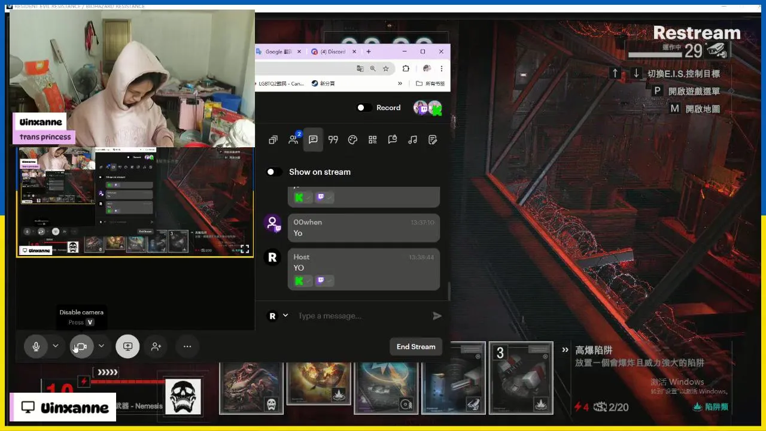Open the Chrome profile avatar
The height and width of the screenshot is (431, 766).
tap(427, 68)
